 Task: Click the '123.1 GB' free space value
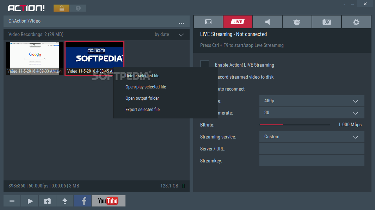tap(169, 186)
